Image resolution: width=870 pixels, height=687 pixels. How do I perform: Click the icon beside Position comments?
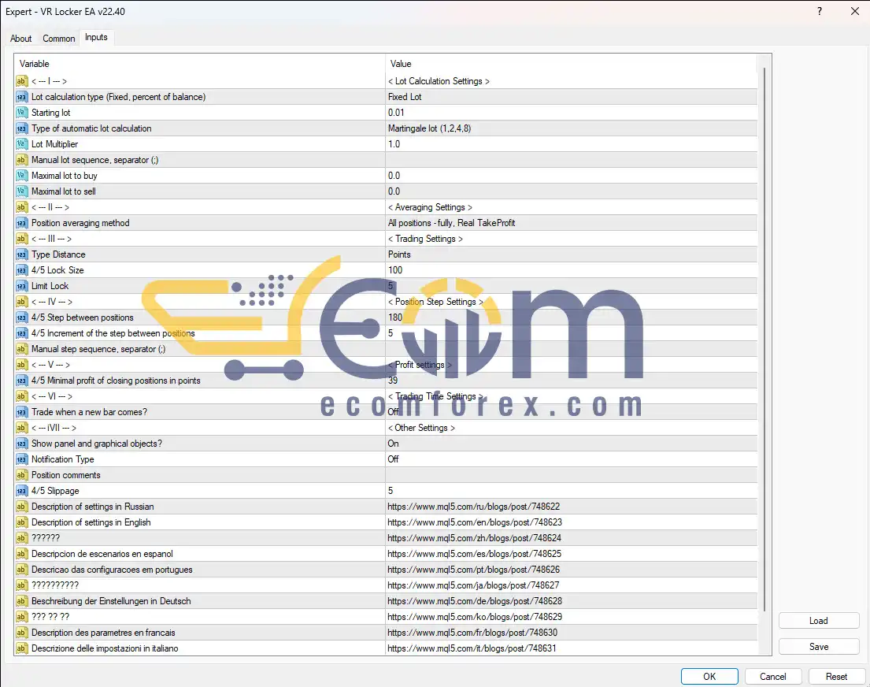click(x=21, y=475)
